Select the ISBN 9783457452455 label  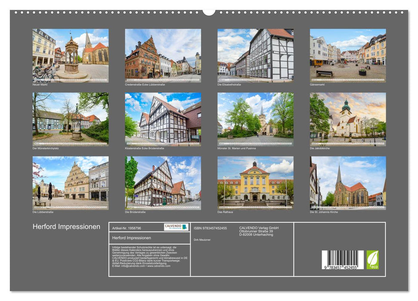(x=211, y=228)
